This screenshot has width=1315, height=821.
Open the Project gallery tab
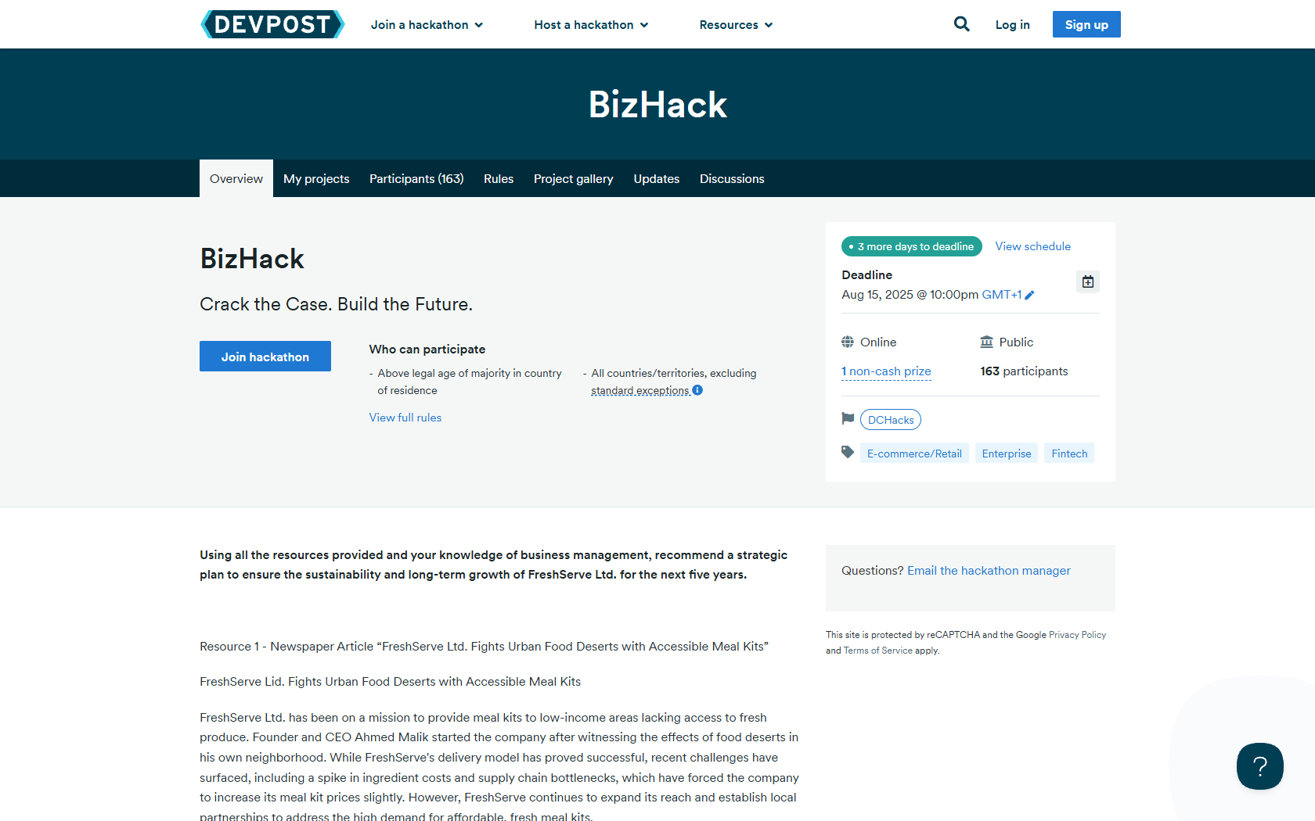point(573,179)
